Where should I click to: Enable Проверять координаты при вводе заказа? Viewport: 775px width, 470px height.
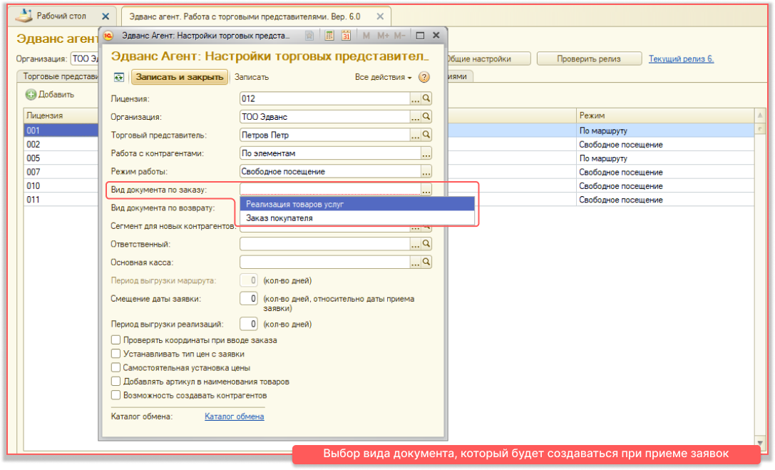tap(116, 340)
